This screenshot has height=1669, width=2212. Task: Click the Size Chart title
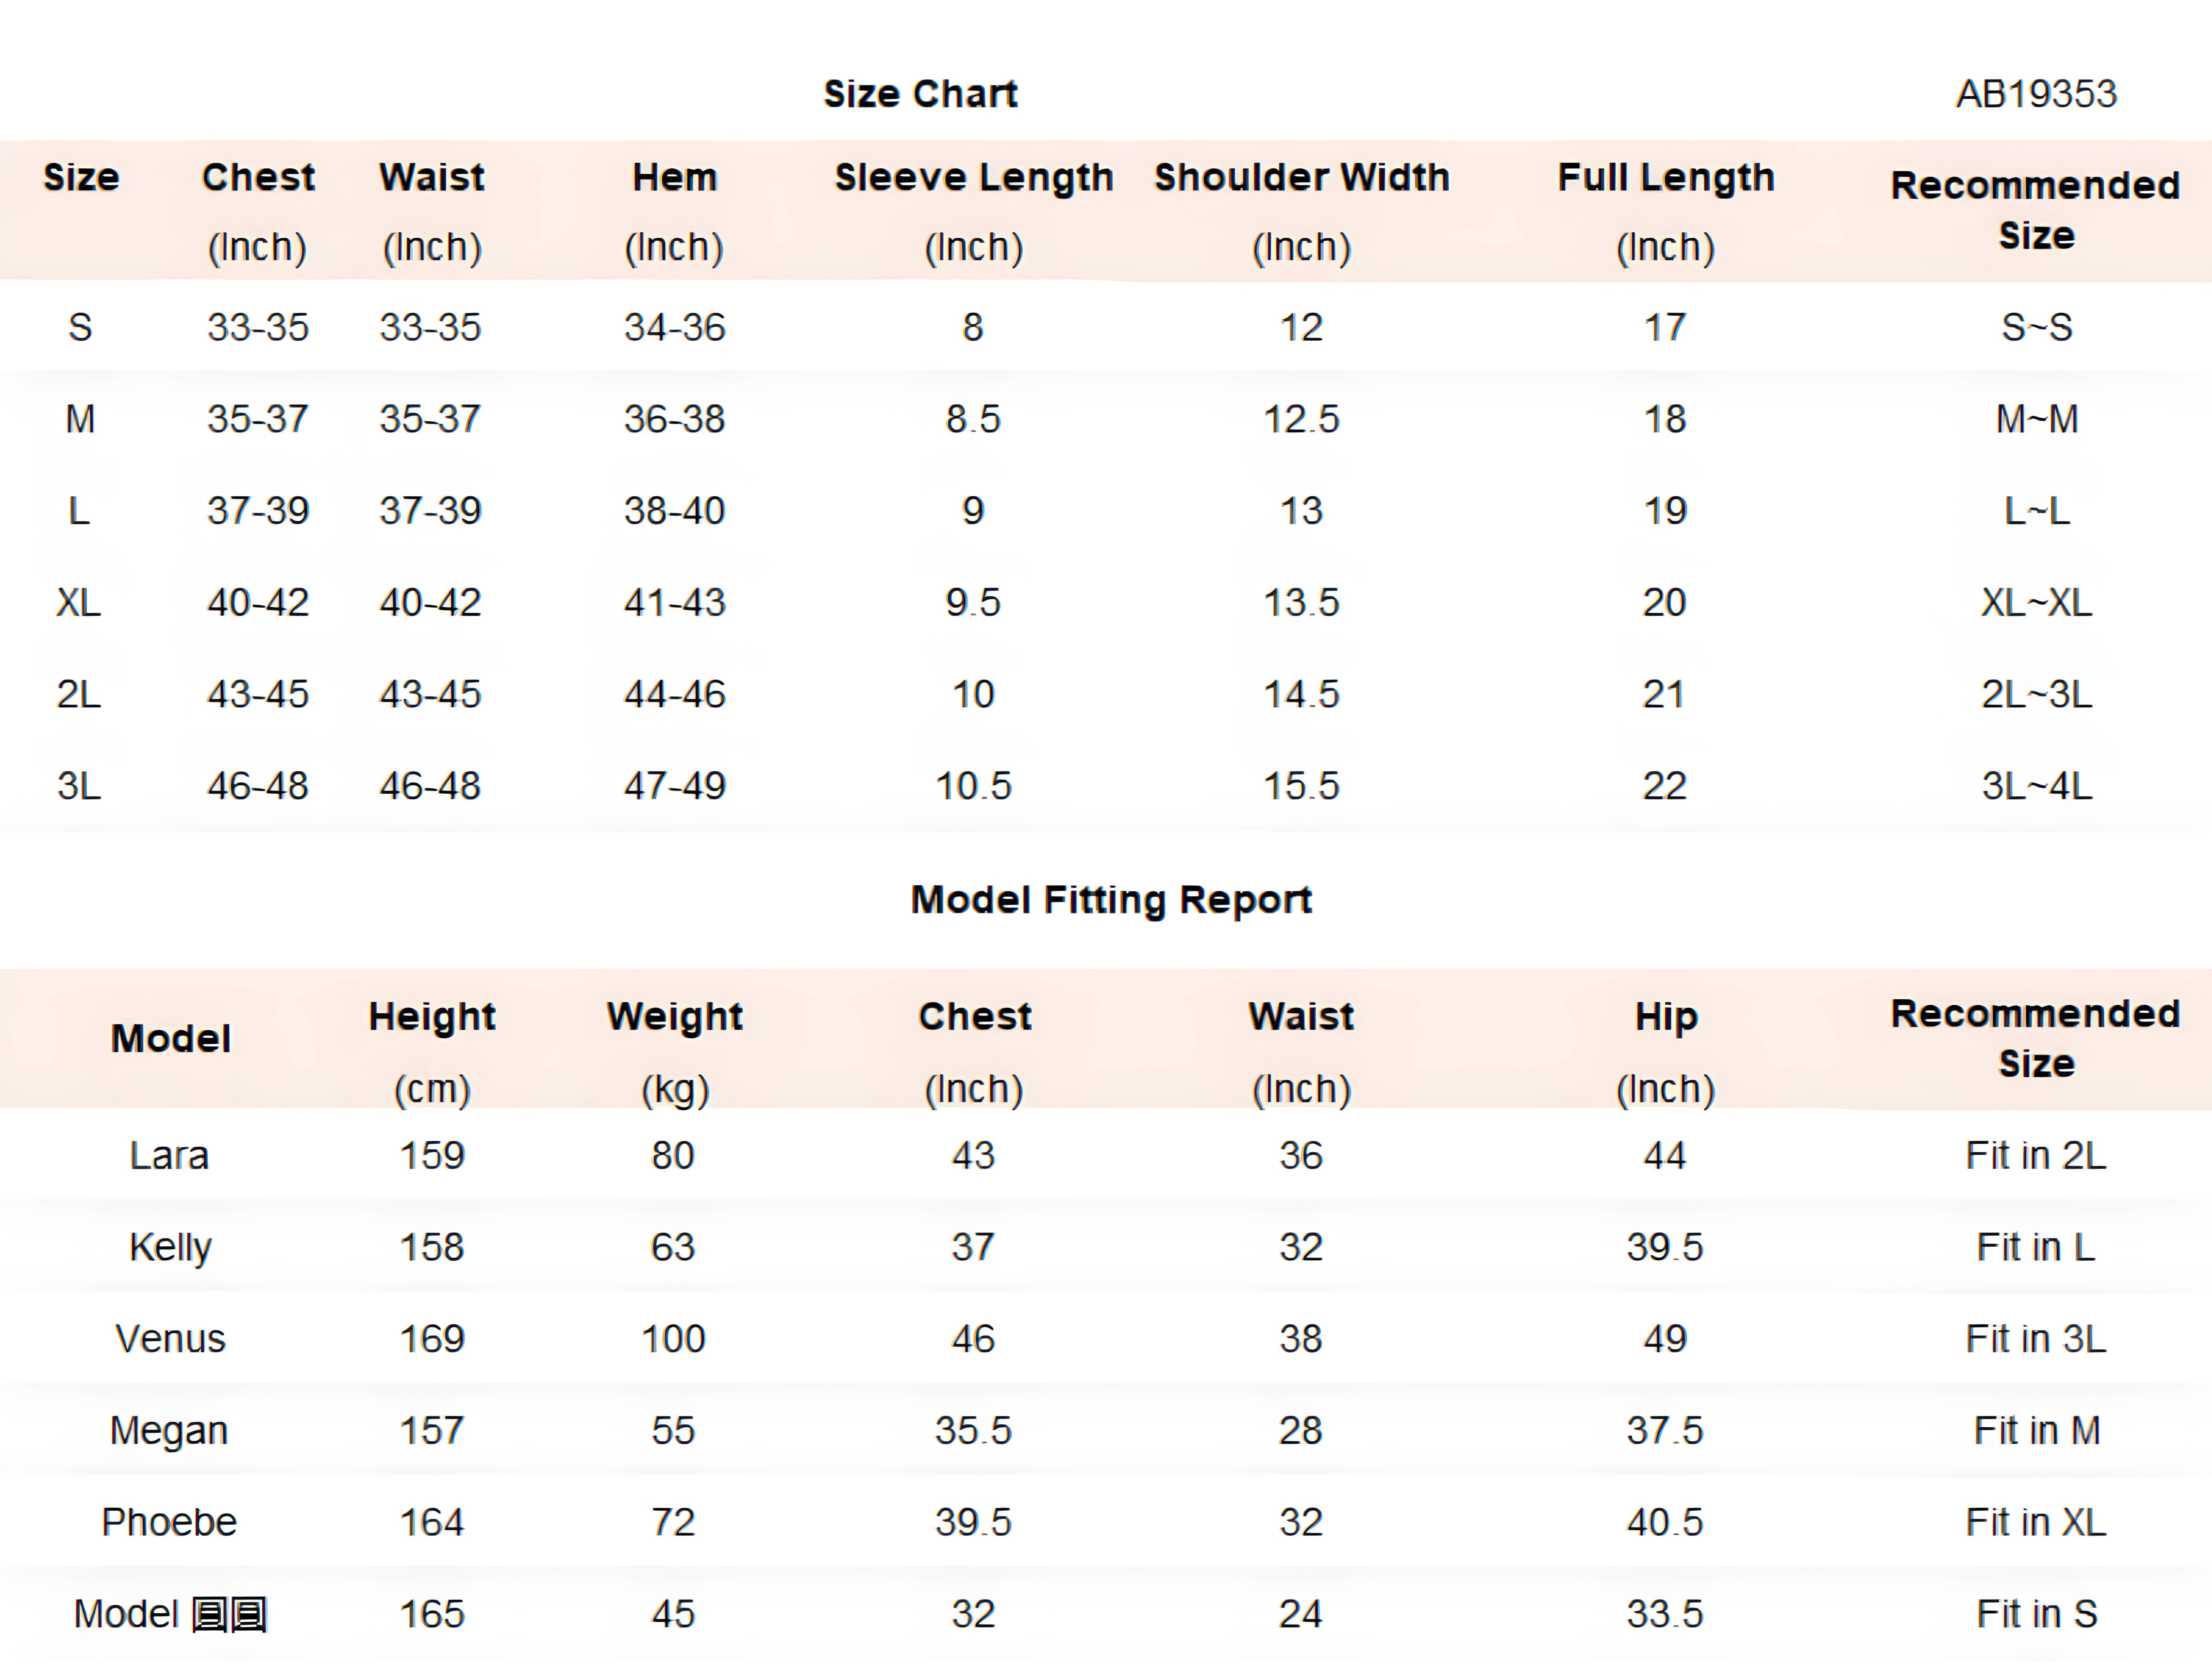point(920,94)
